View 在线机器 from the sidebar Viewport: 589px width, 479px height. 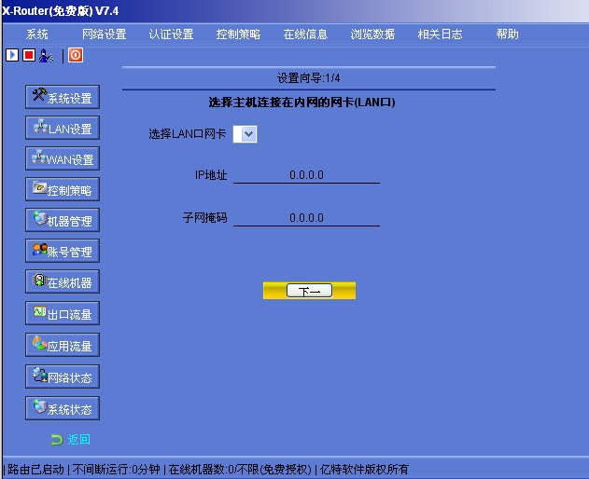tap(63, 281)
